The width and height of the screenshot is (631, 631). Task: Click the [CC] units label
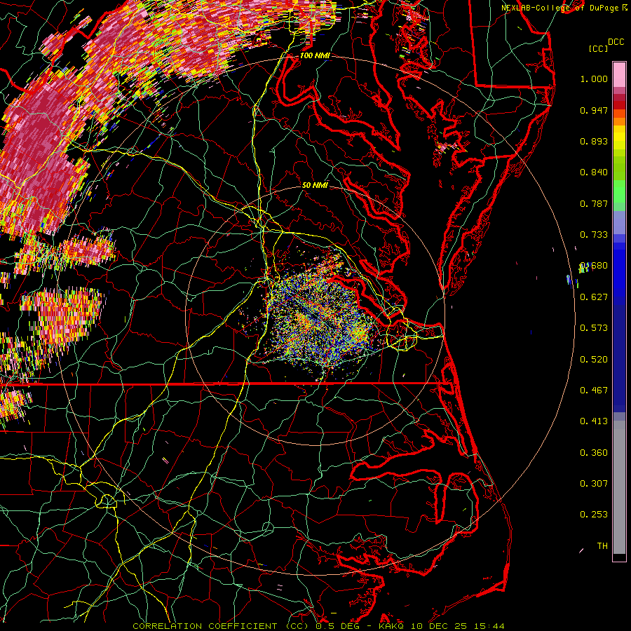(x=599, y=48)
